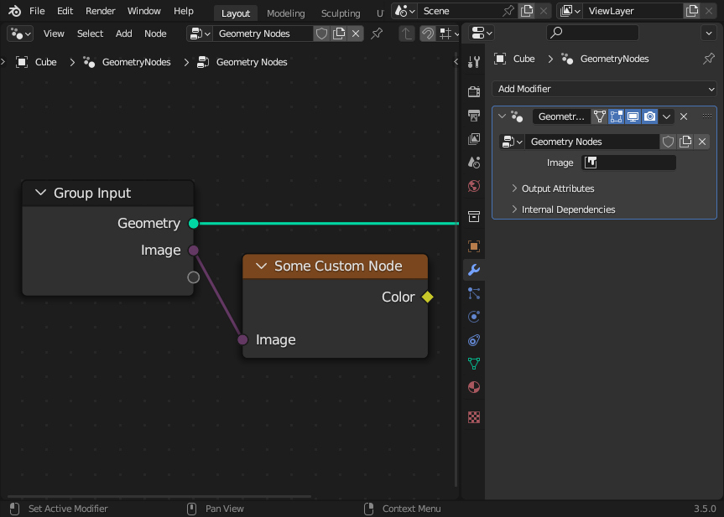Open Tool properties tab
The image size is (724, 517).
click(x=474, y=62)
